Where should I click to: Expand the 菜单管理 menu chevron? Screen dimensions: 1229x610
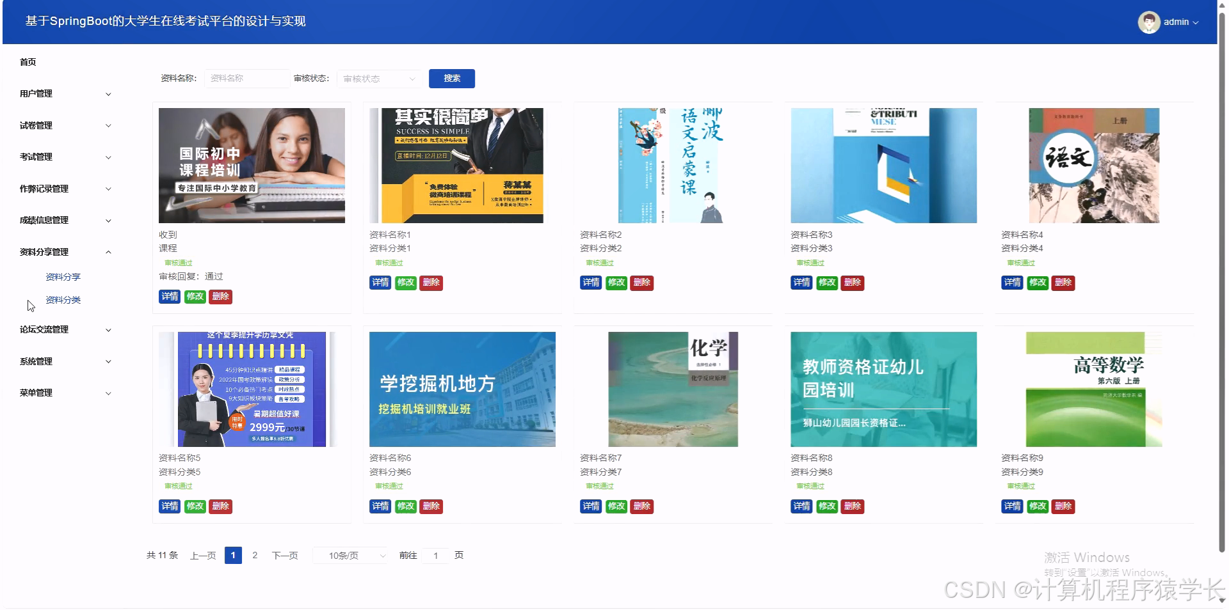[108, 393]
